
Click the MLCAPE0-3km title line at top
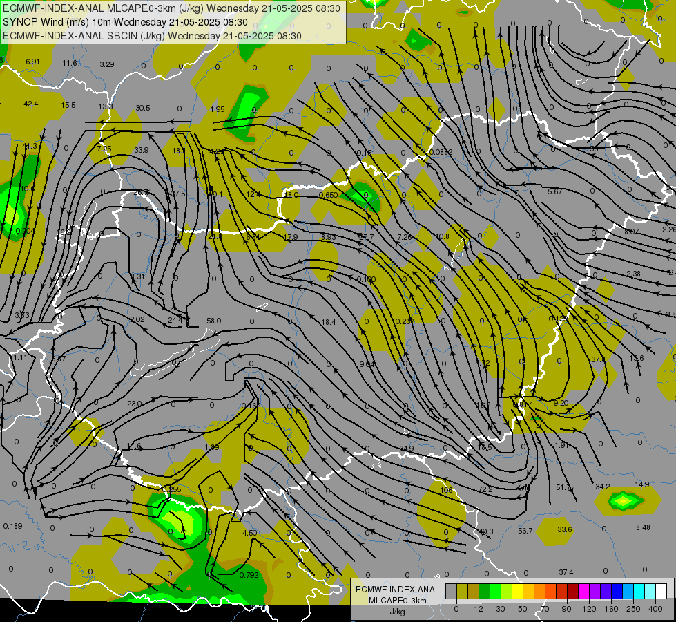pos(171,8)
